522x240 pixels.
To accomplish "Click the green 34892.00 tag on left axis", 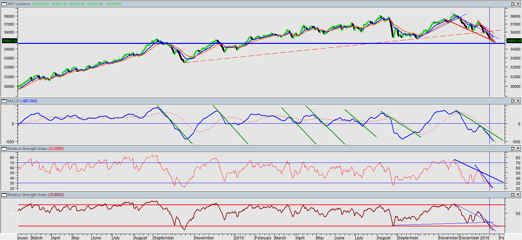I will pos(10,41).
